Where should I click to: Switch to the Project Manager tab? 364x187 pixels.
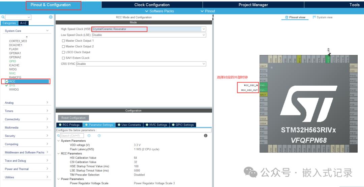tap(253, 5)
